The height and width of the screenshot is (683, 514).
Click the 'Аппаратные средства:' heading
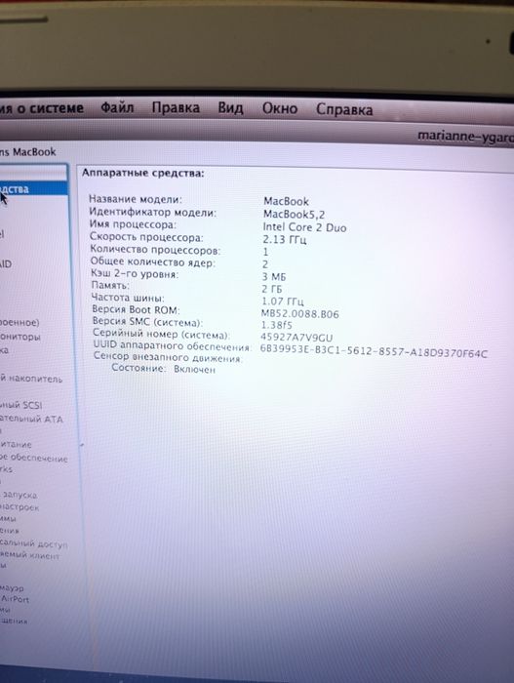142,173
